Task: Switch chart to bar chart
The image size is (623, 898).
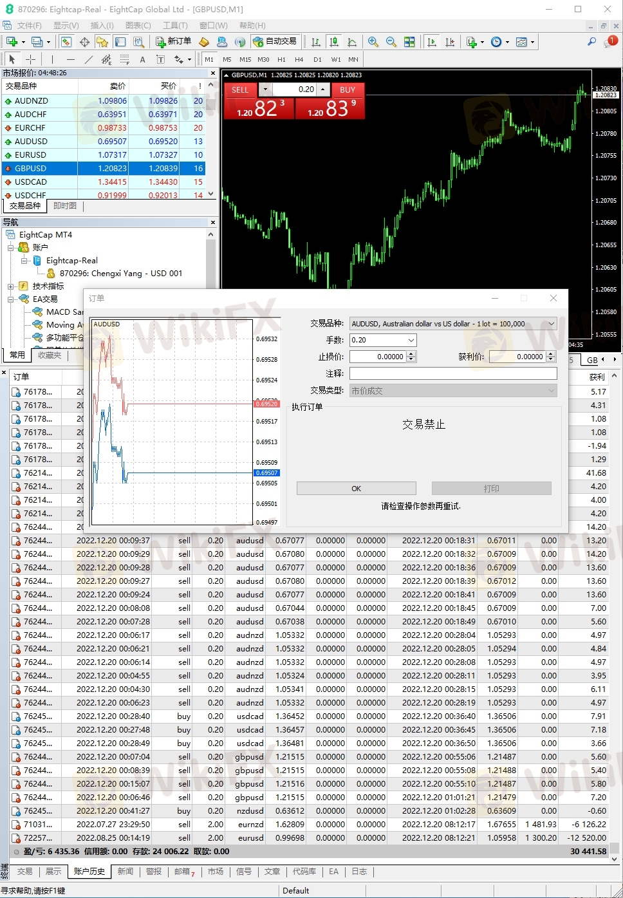Action: [315, 42]
